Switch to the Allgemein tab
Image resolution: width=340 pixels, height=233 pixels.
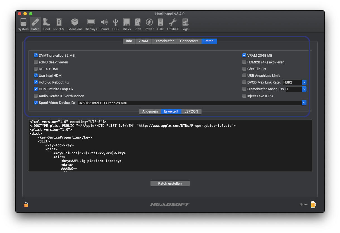pos(150,111)
